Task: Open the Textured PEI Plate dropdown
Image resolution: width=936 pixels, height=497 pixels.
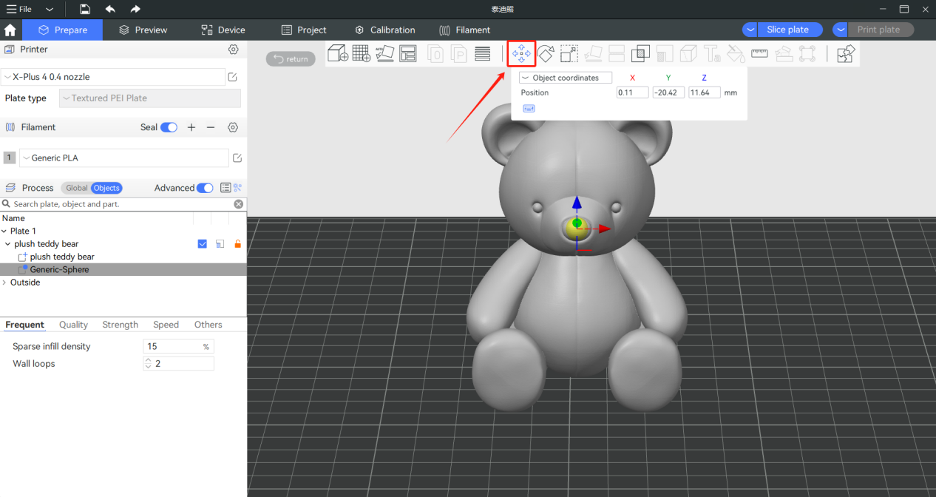Action: click(150, 98)
